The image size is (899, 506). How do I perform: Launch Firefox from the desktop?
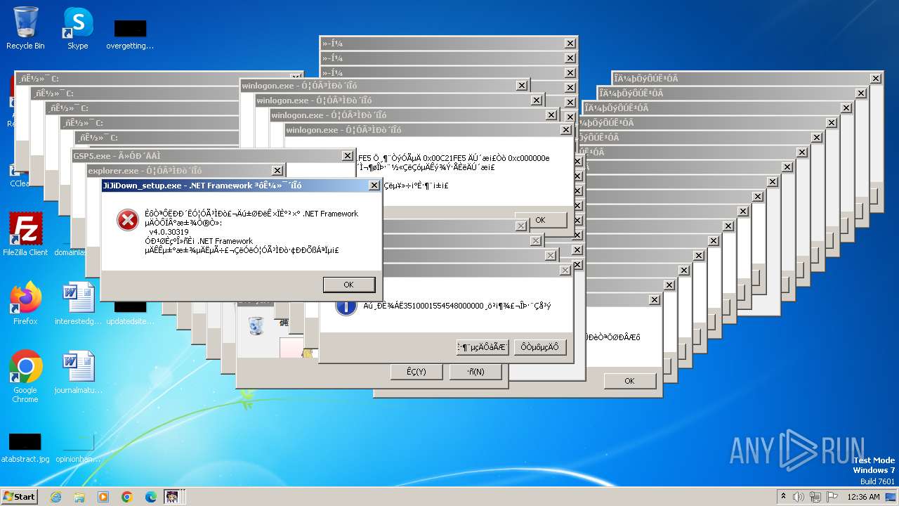pos(25,304)
